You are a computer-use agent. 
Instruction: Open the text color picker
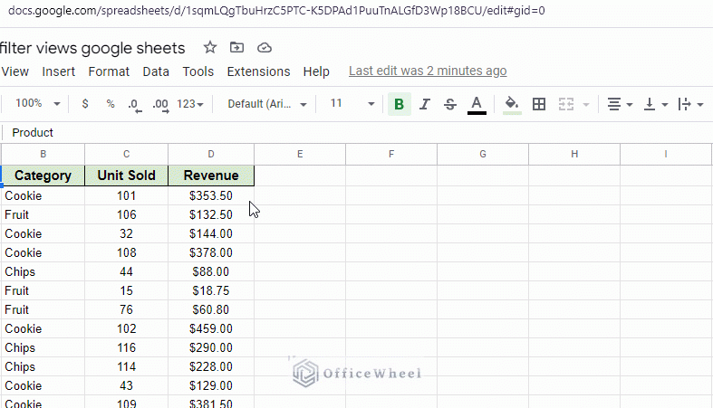point(477,105)
